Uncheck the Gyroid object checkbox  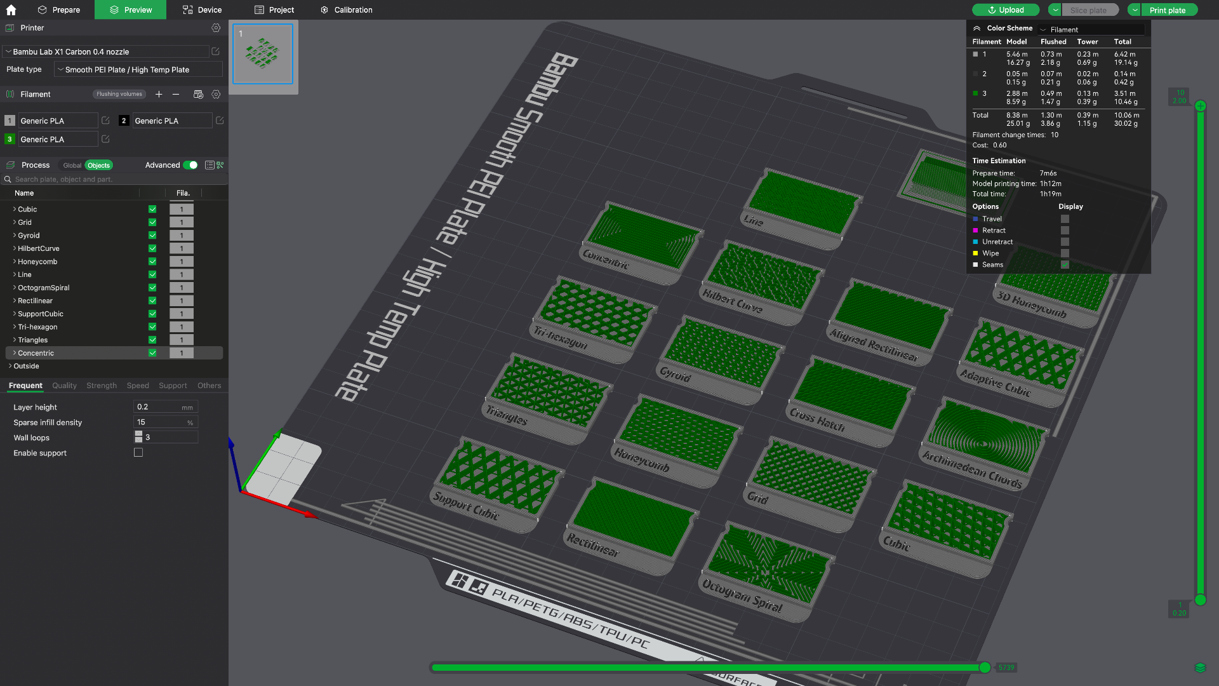[x=152, y=236]
